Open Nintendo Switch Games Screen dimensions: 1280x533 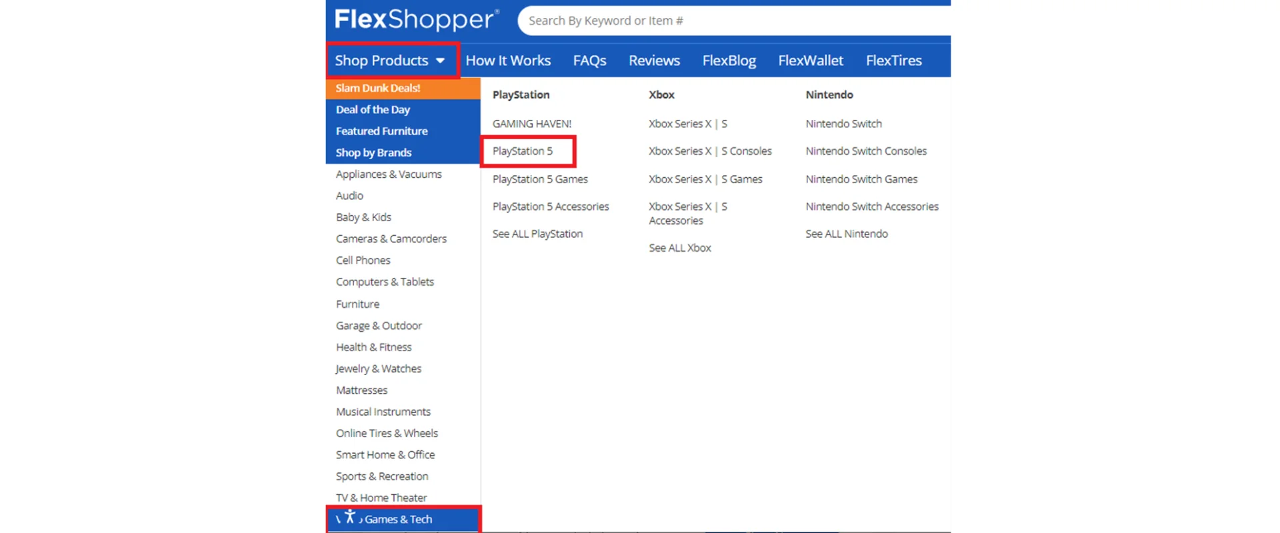point(861,179)
